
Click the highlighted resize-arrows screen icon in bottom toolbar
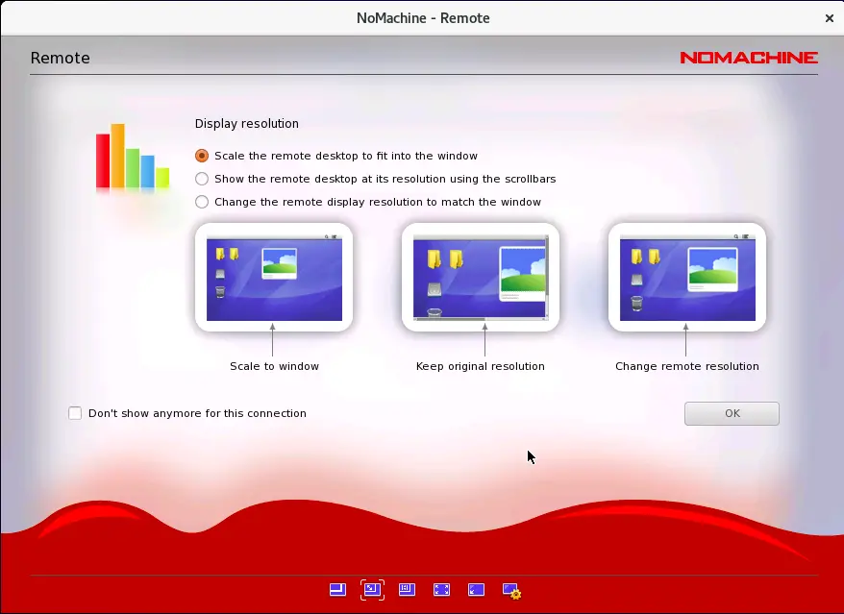(x=372, y=590)
